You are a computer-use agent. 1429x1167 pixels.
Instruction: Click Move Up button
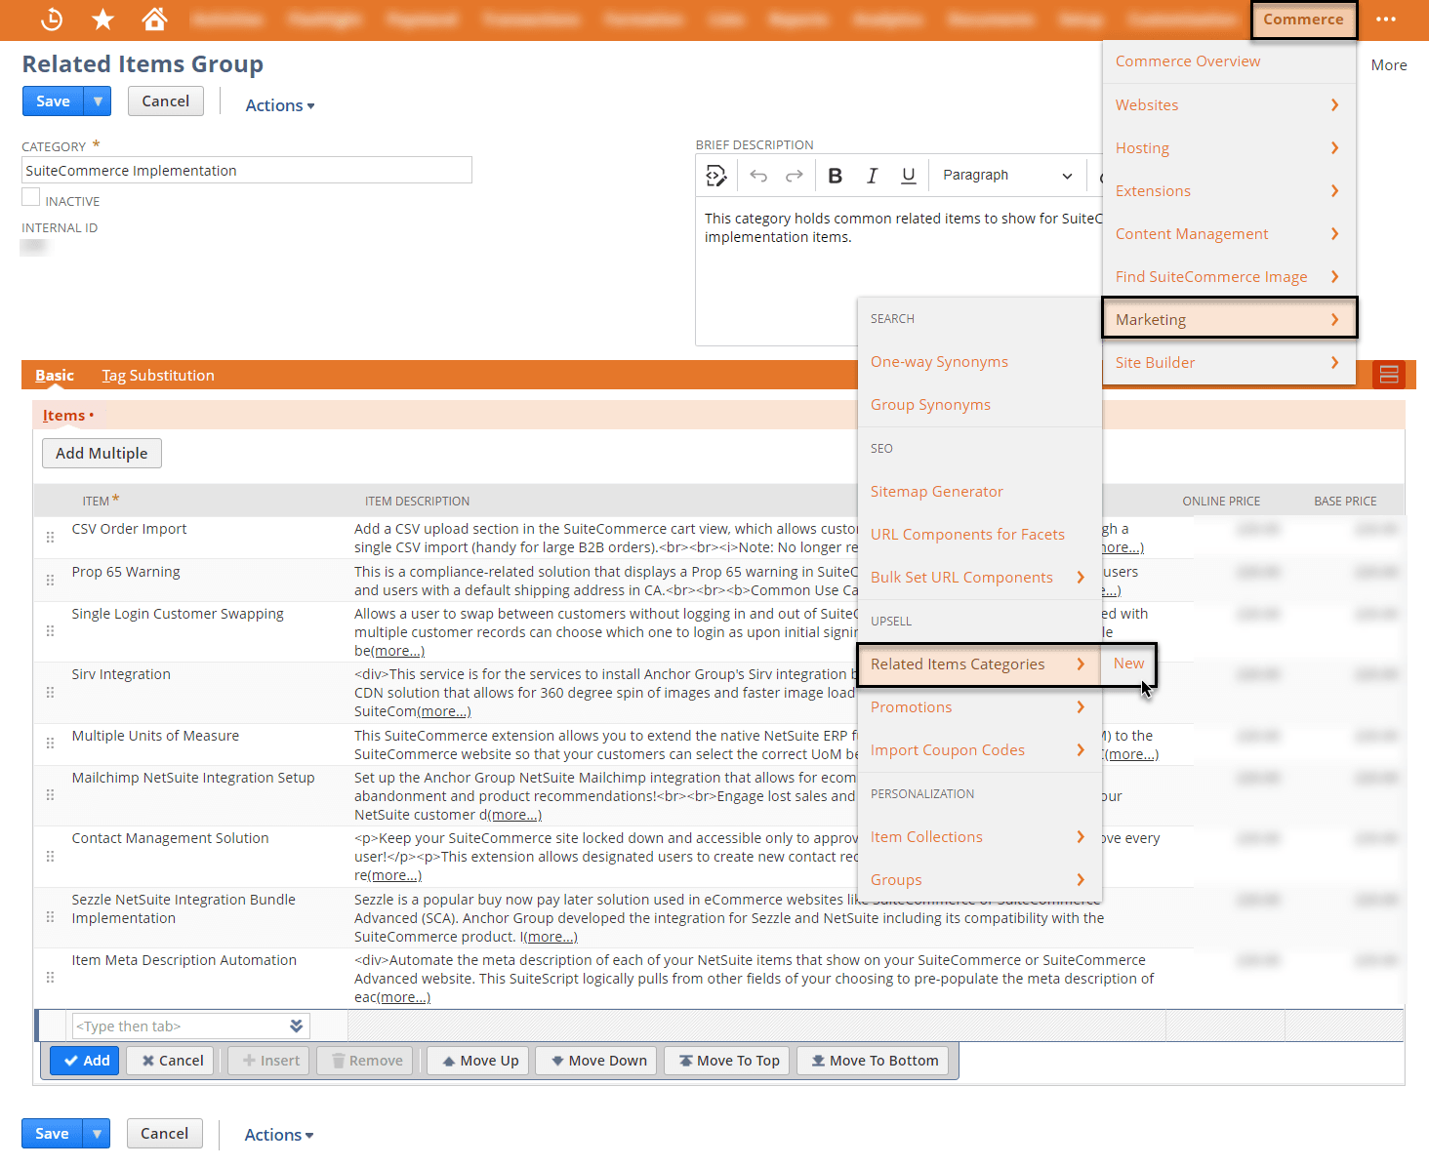pos(479,1061)
